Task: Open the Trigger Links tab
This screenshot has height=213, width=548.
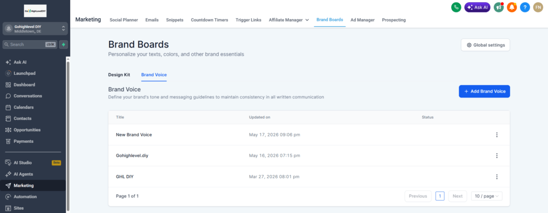Action: [248, 20]
